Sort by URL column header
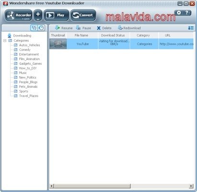 coord(176,36)
